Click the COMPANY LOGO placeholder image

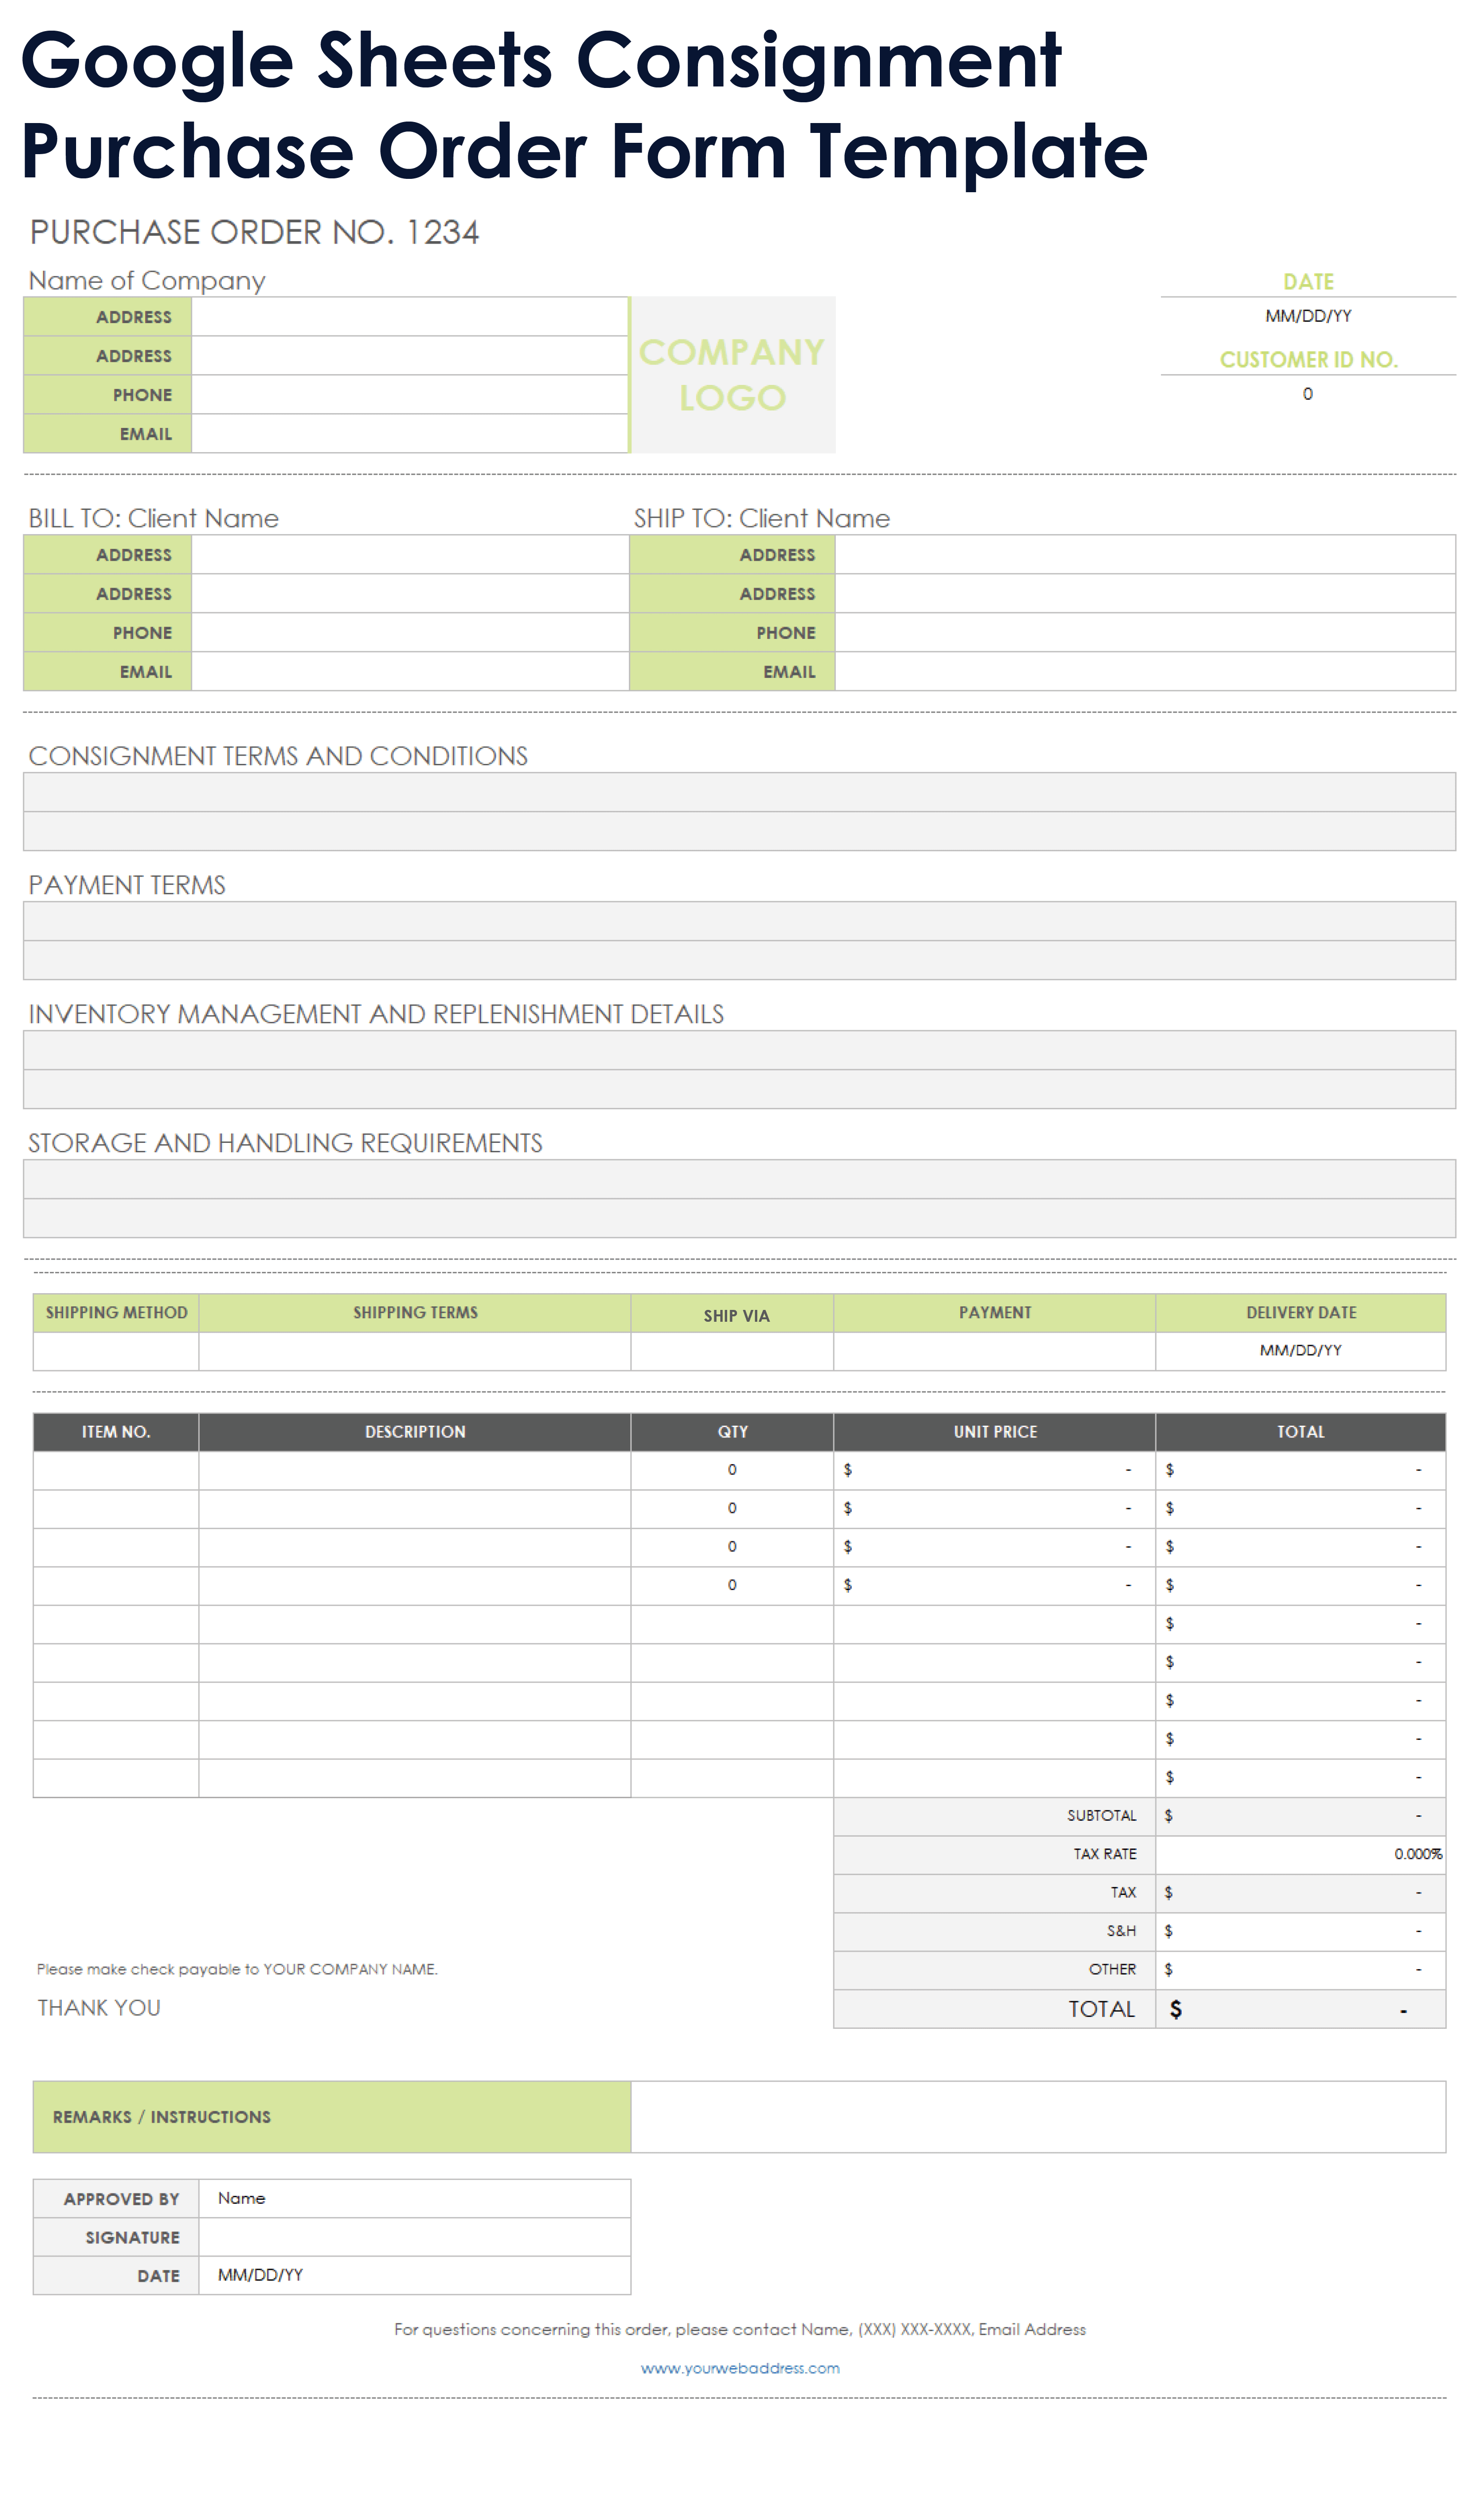coord(732,375)
